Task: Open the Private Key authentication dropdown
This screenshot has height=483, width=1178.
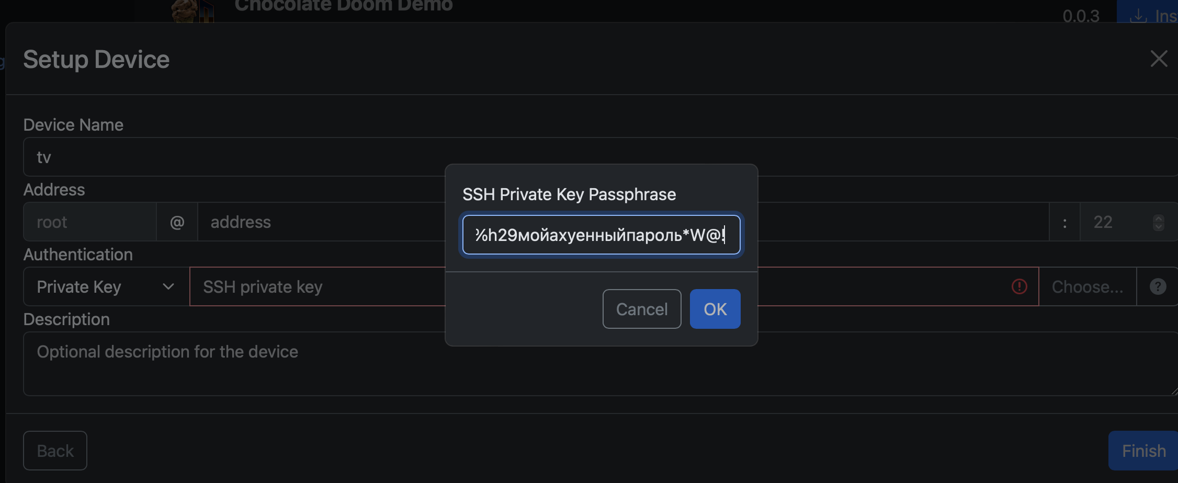Action: pyautogui.click(x=106, y=286)
